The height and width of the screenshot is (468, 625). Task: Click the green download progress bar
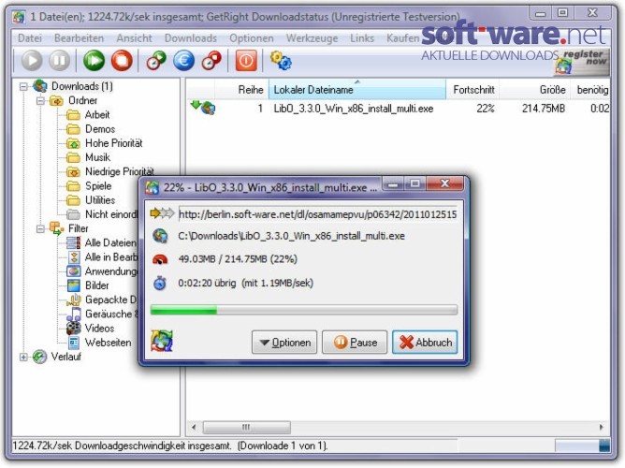(x=304, y=310)
